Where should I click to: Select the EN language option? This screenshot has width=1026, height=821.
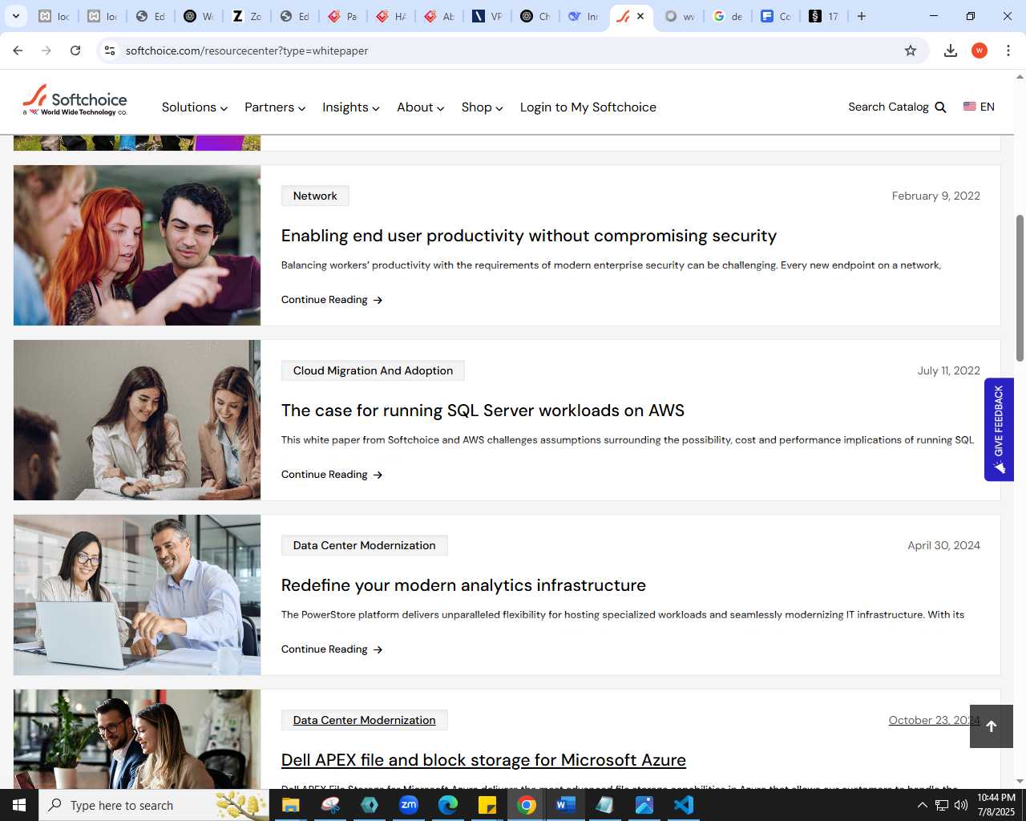tap(987, 107)
